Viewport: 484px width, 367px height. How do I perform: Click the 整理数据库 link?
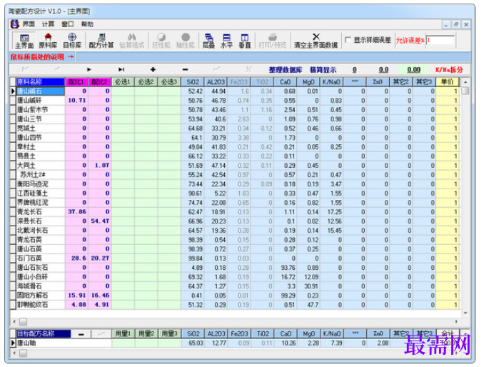286,70
